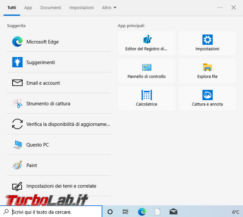Click the 6°C weather widget
This screenshot has width=243, height=217.
(x=236, y=212)
